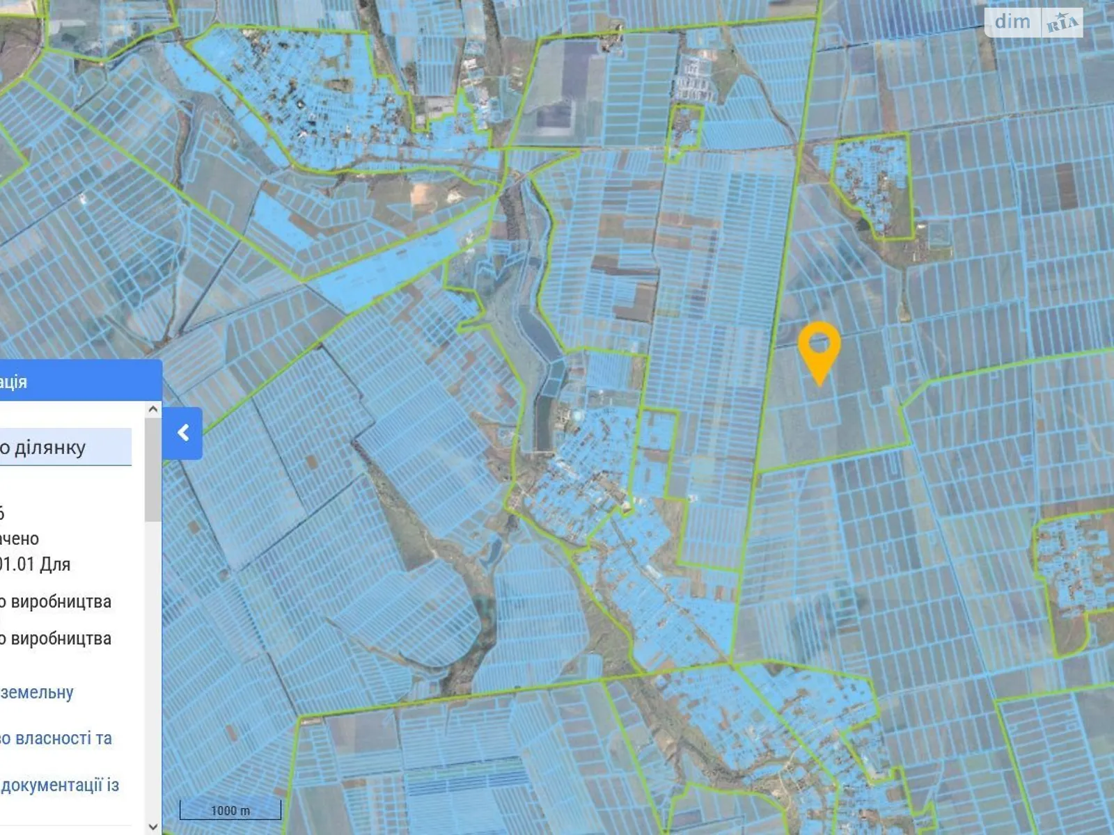
Task: Open the link ending in 'во власності та'
Action: pos(56,738)
